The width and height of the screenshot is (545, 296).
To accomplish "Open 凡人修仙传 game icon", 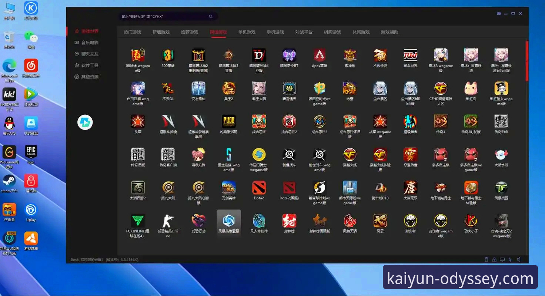I will [x=259, y=221].
